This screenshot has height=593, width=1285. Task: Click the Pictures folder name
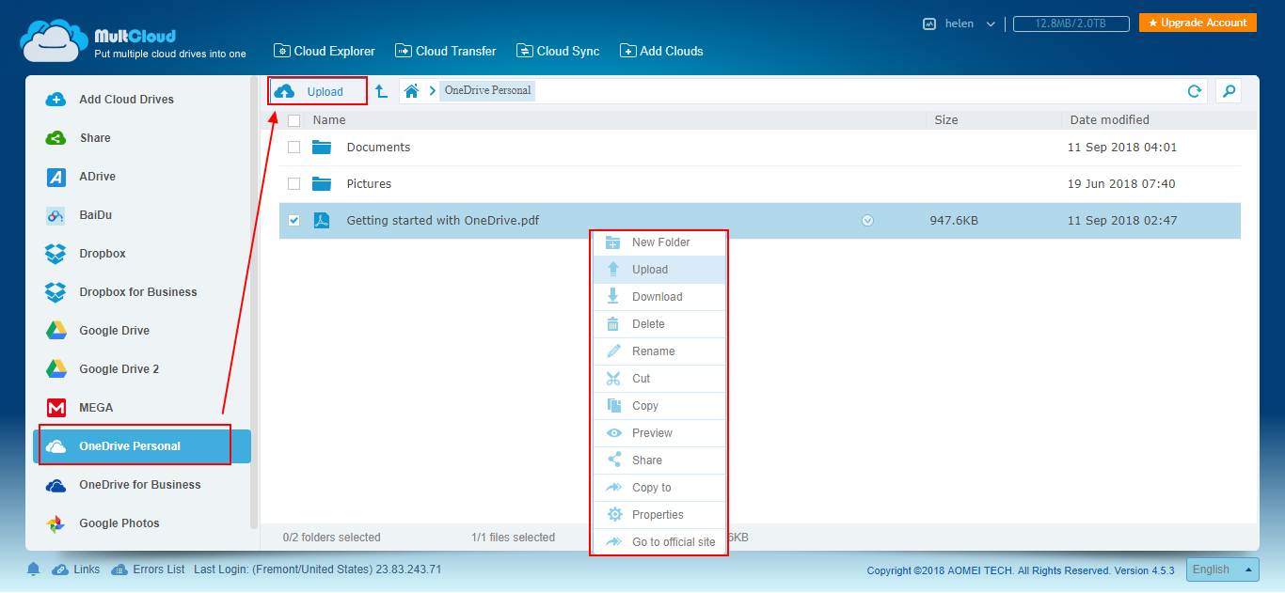coord(369,184)
